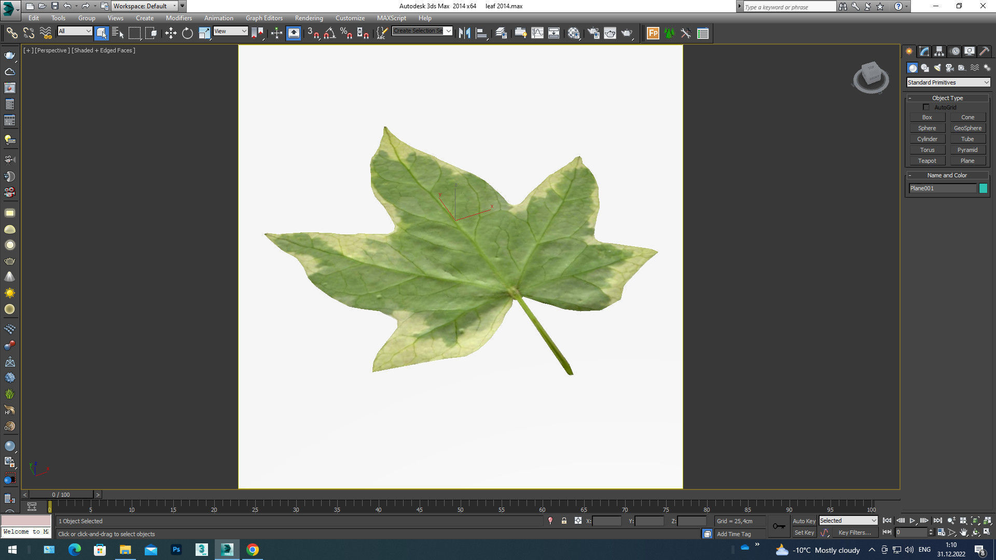Click the Set Key button
Screen dimensions: 996x560
pos(804,533)
